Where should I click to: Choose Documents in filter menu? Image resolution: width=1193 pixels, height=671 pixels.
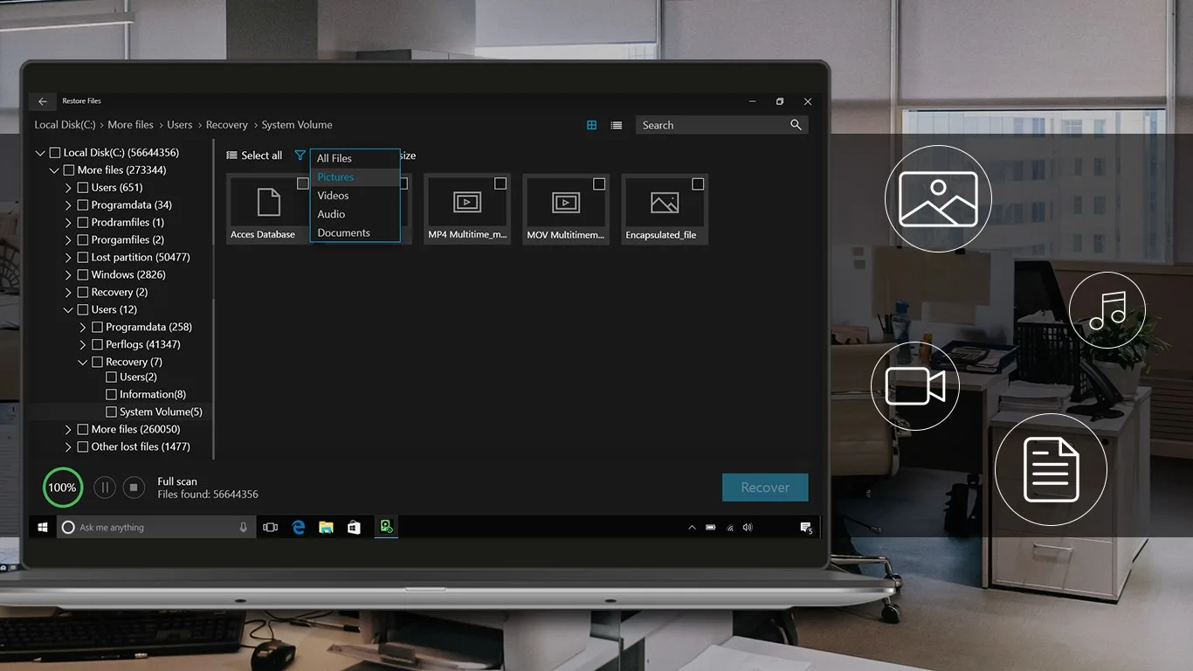coord(355,232)
